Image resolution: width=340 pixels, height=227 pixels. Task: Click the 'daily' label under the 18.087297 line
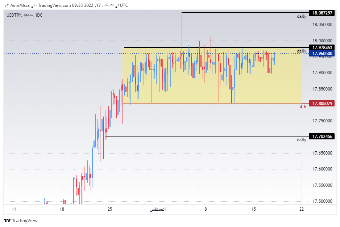pyautogui.click(x=302, y=16)
